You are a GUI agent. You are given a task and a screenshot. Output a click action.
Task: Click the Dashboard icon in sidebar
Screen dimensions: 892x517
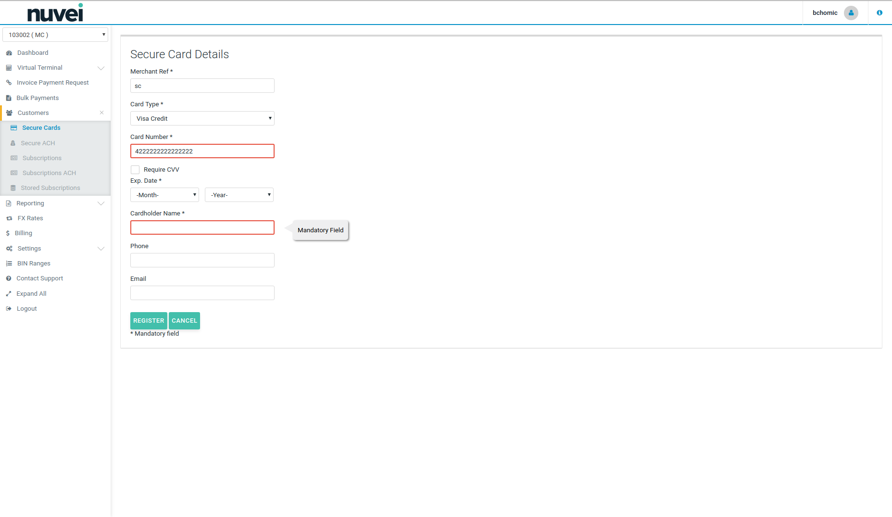9,53
